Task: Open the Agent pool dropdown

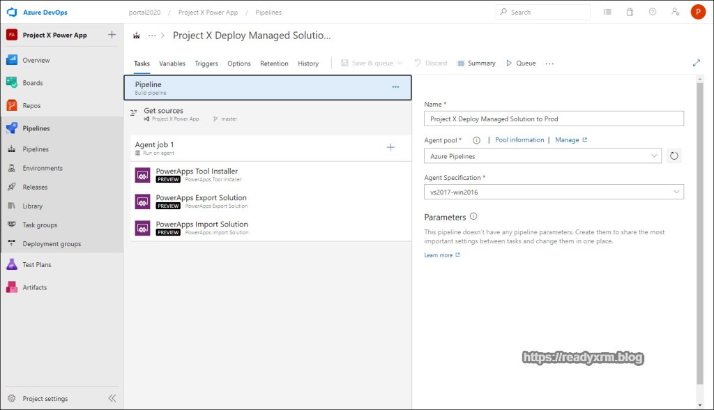Action: 542,156
